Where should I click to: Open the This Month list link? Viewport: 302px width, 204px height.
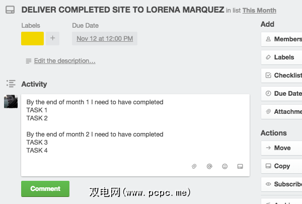pos(259,10)
